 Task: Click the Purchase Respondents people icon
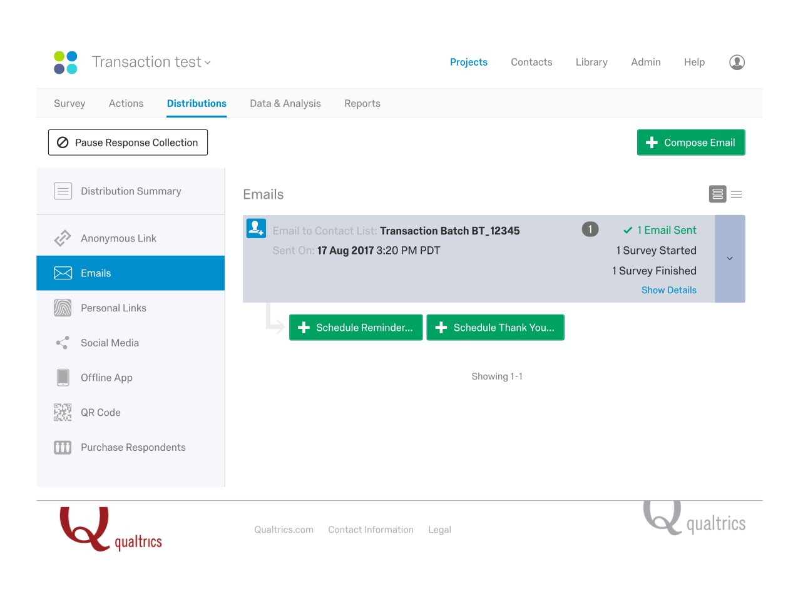[x=63, y=447]
